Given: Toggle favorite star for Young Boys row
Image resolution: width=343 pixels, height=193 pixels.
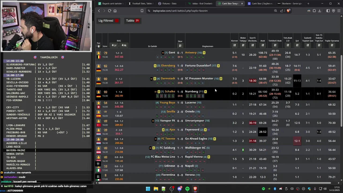Looking at the screenshot, I should point(99,103).
